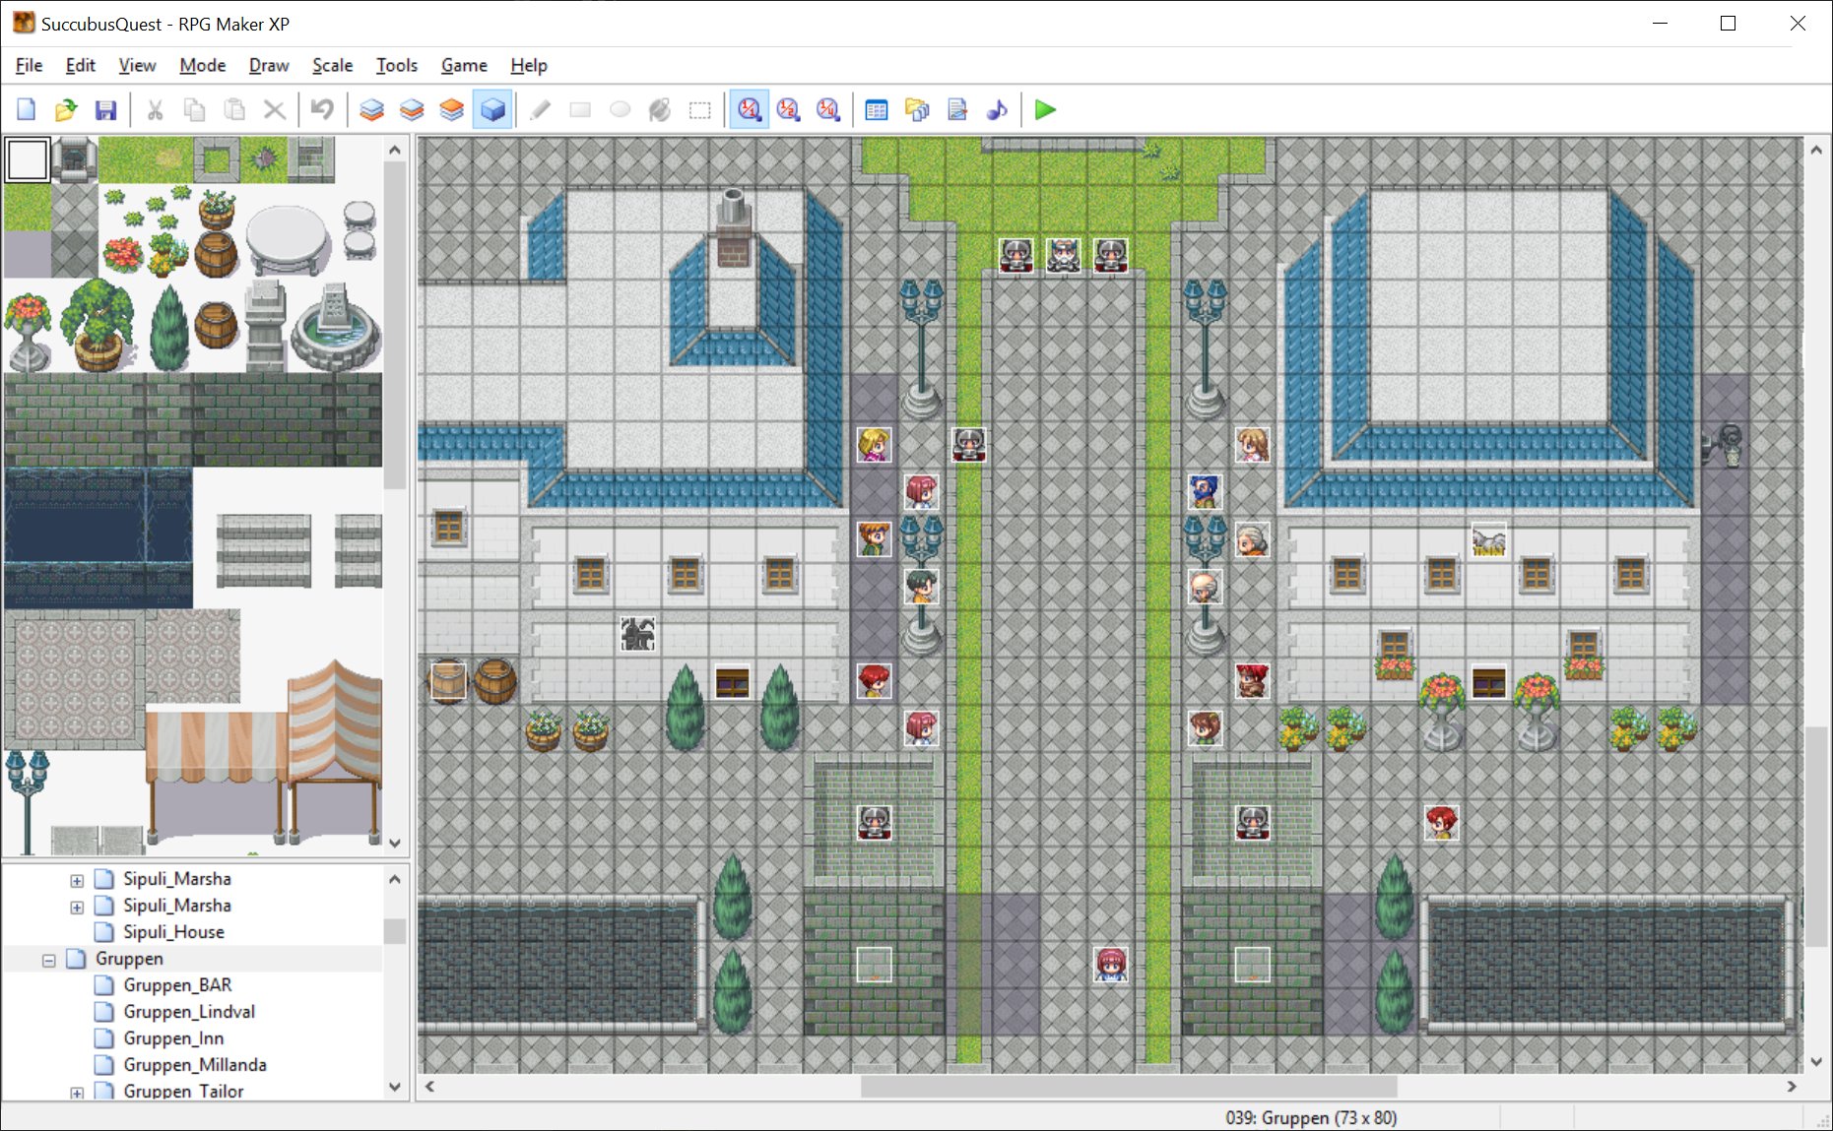Expand the Gruppen_Tailor map node

pos(77,1093)
